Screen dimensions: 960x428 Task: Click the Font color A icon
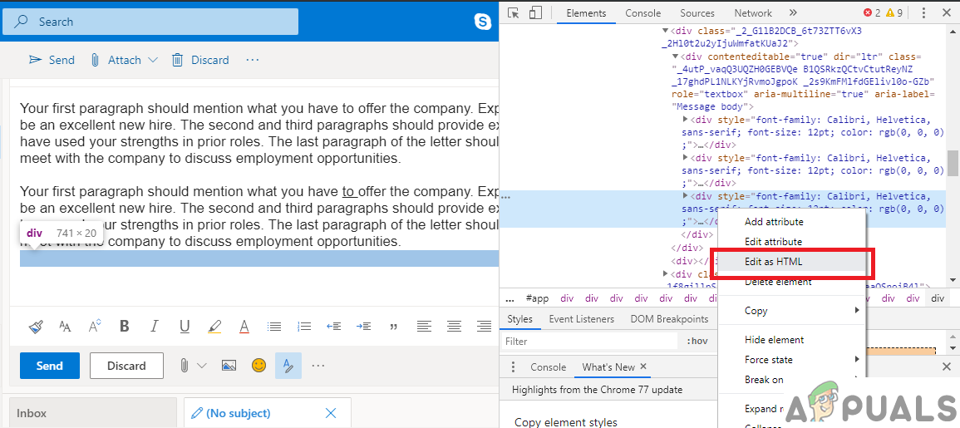244,327
